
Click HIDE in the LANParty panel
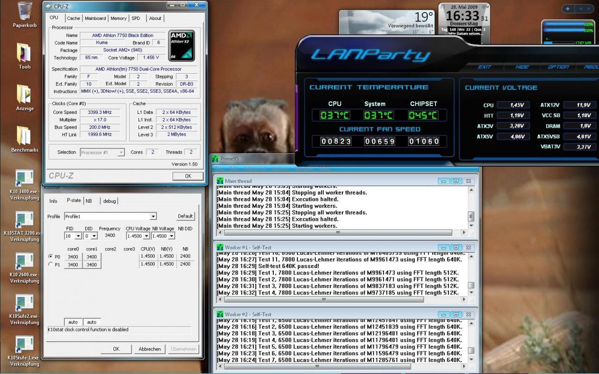click(522, 67)
